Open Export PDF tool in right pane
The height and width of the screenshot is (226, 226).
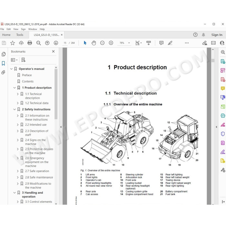pyautogui.click(x=223, y=61)
